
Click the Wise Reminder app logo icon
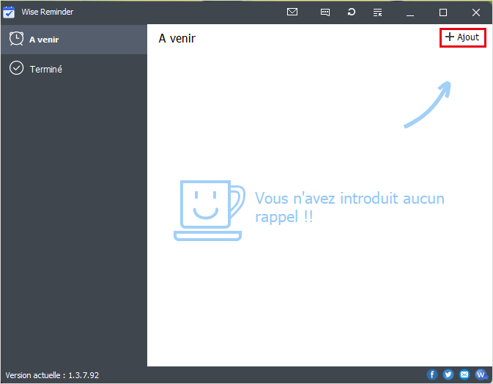9,12
